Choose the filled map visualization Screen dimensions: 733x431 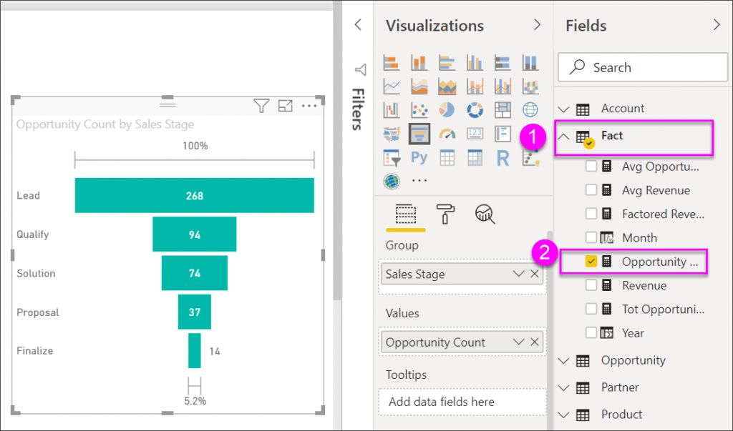click(x=392, y=134)
